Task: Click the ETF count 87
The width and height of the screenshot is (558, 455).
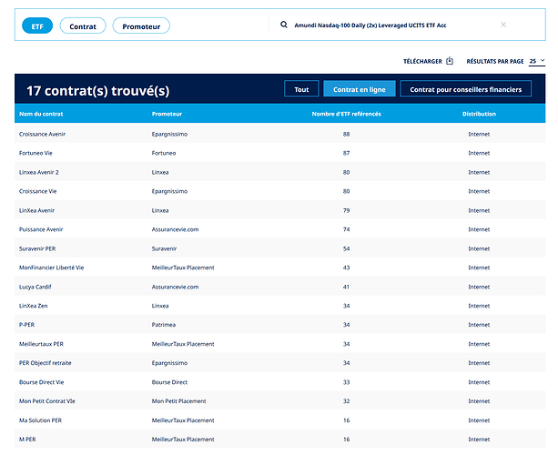Action: (x=346, y=153)
